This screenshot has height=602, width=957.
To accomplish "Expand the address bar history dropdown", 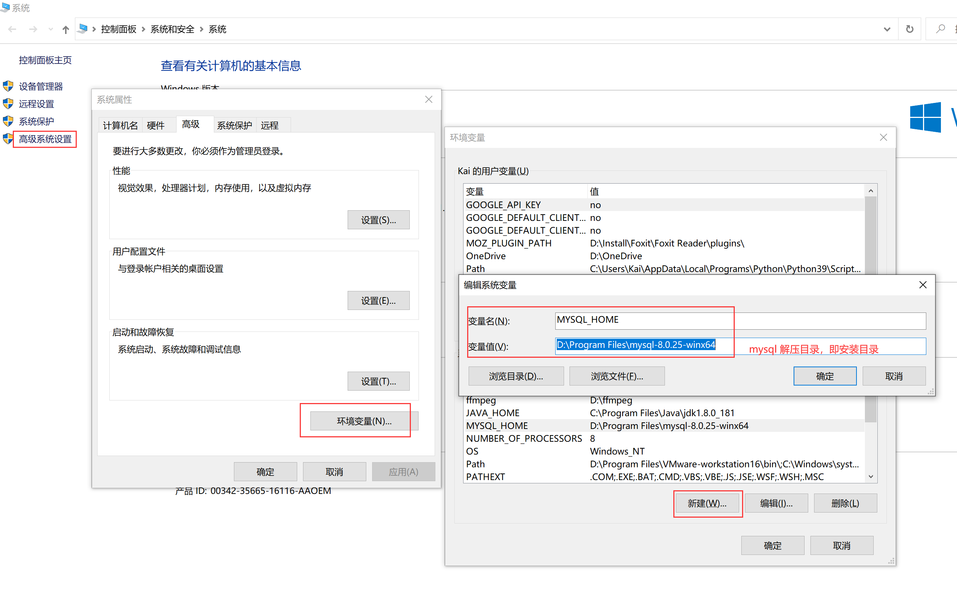I will tap(887, 29).
